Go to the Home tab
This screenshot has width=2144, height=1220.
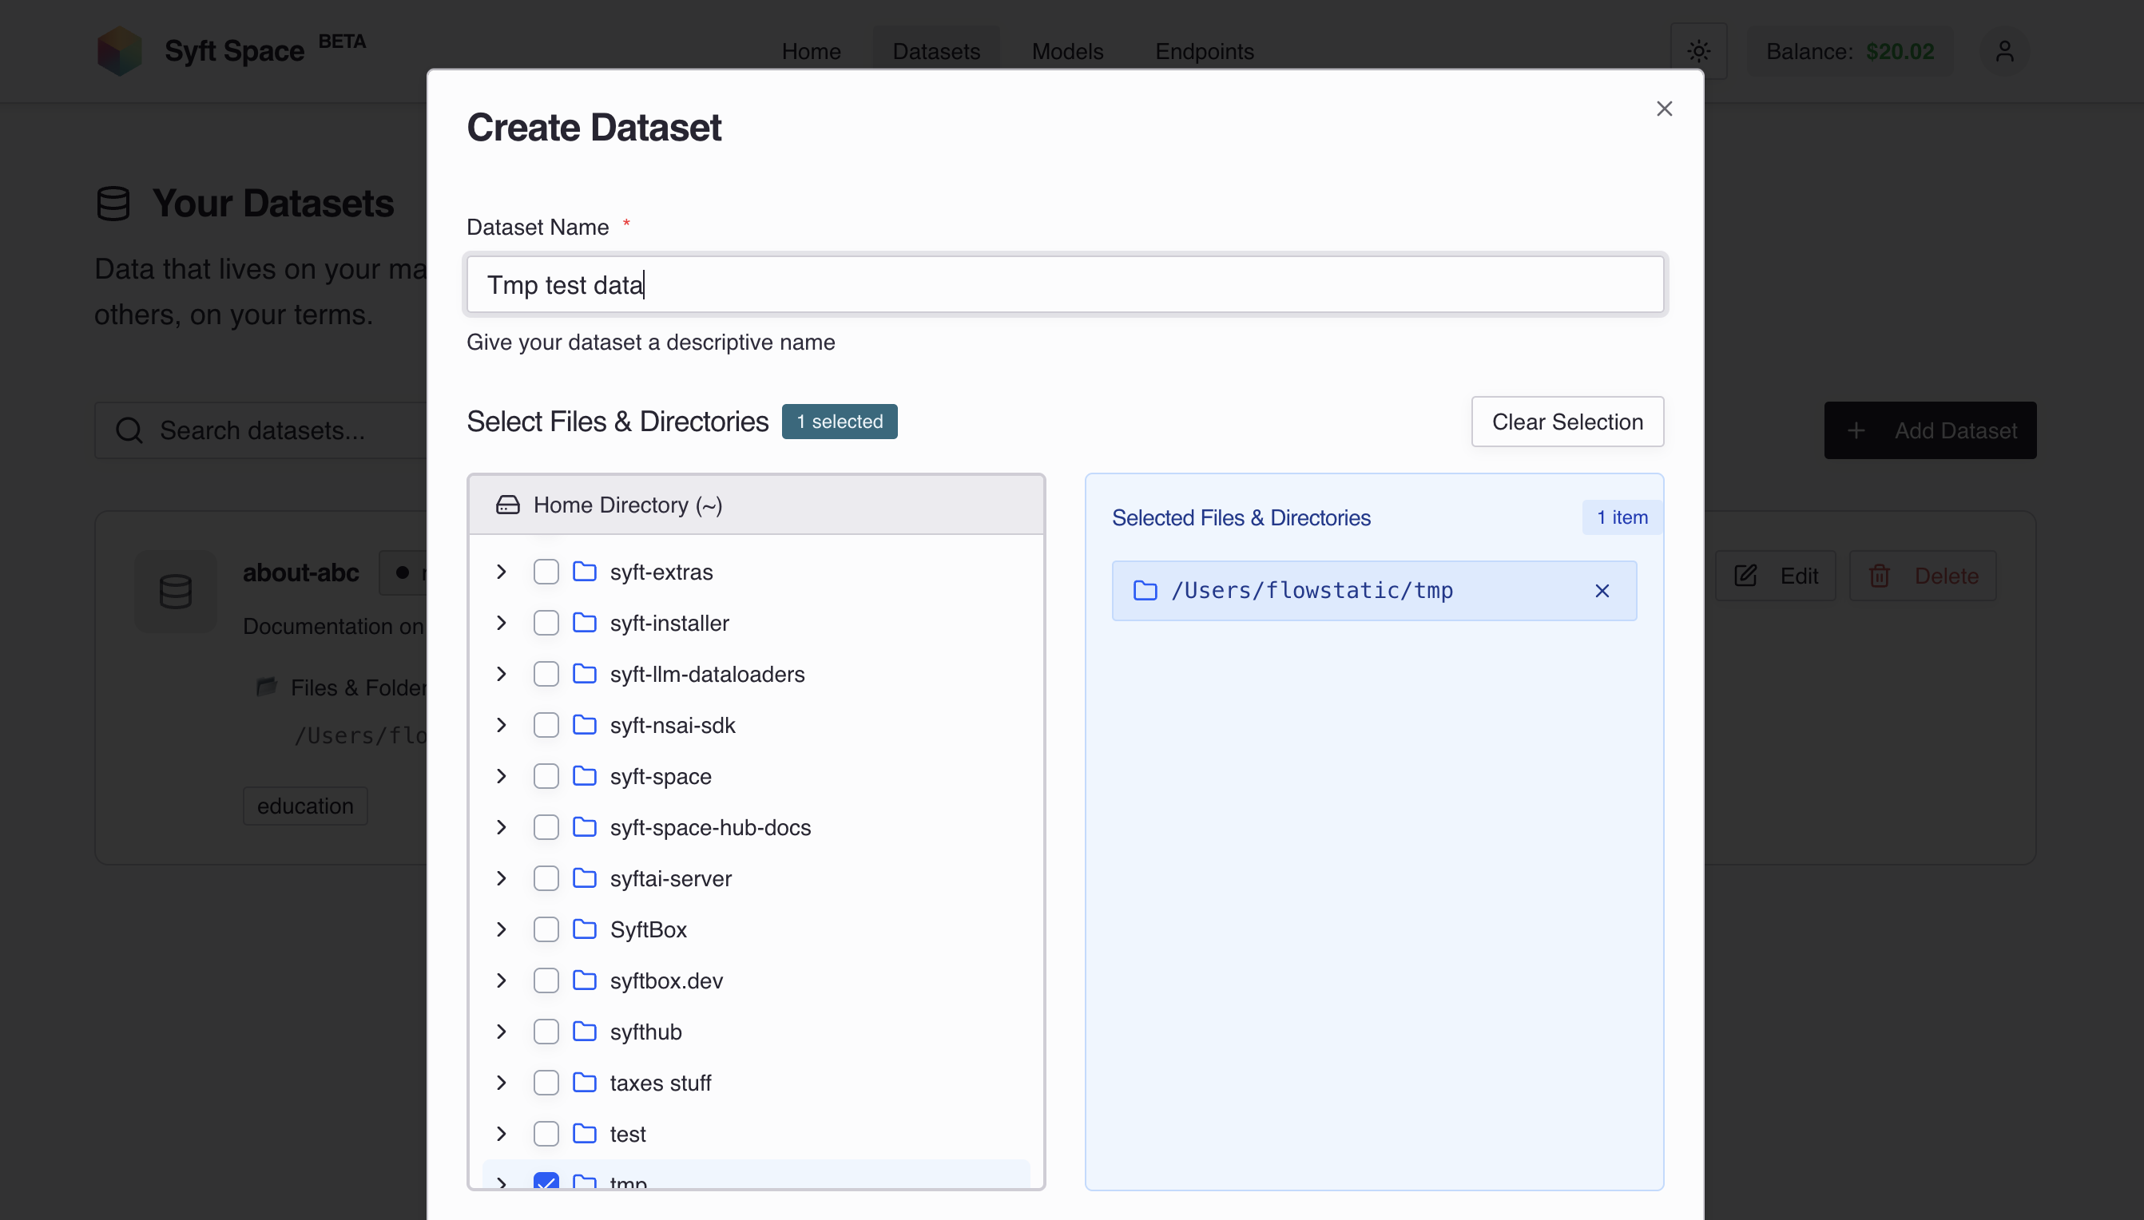pyautogui.click(x=811, y=51)
